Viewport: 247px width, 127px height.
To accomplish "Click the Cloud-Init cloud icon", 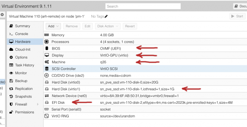I will (11, 50).
